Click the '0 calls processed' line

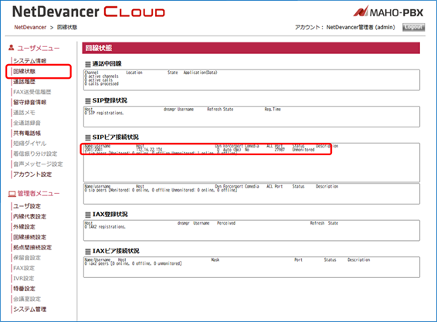(102, 83)
